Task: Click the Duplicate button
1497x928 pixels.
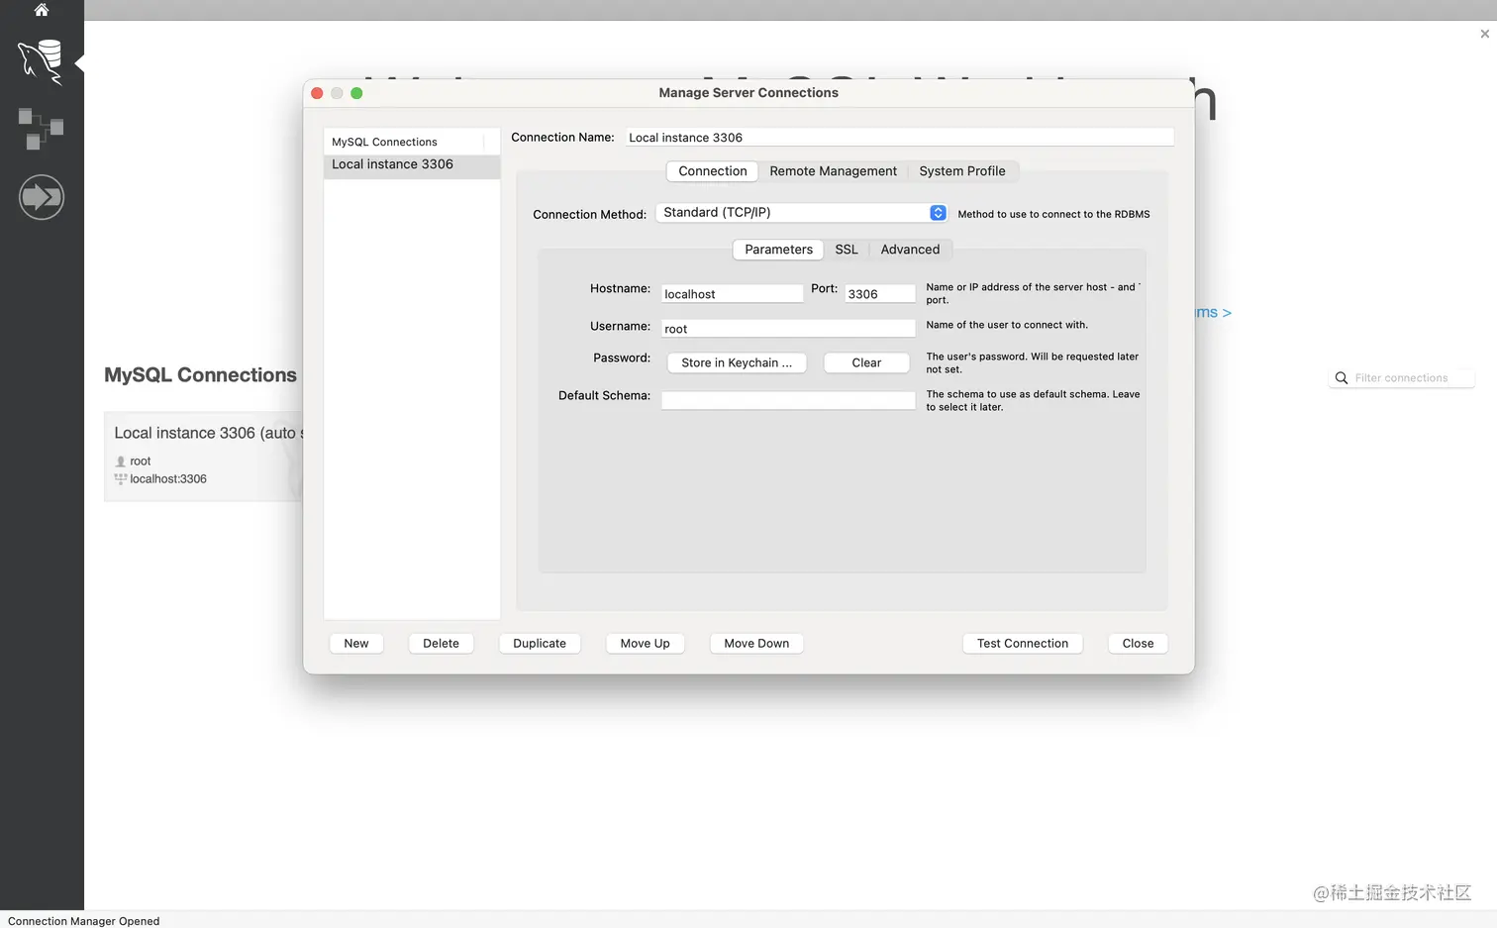Action: point(540,644)
